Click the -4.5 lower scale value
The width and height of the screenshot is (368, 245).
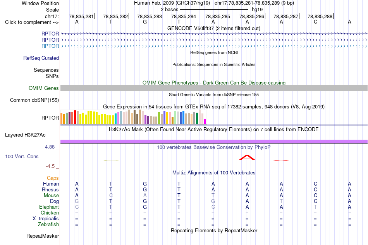click(50, 166)
